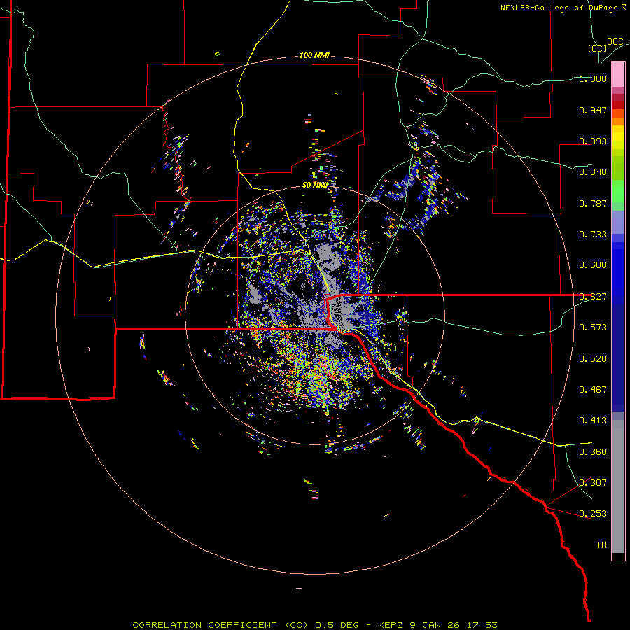Click the red segment of the color bar
The height and width of the screenshot is (630, 630).
click(618, 104)
